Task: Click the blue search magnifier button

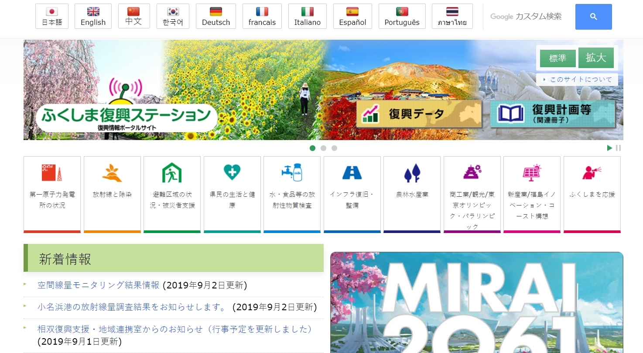Action: (x=593, y=17)
